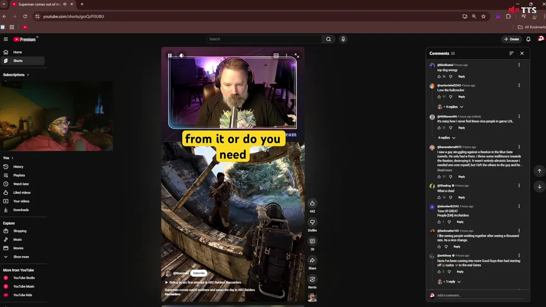Open YouTube Studio link
This screenshot has height=307, width=546.
(x=23, y=278)
